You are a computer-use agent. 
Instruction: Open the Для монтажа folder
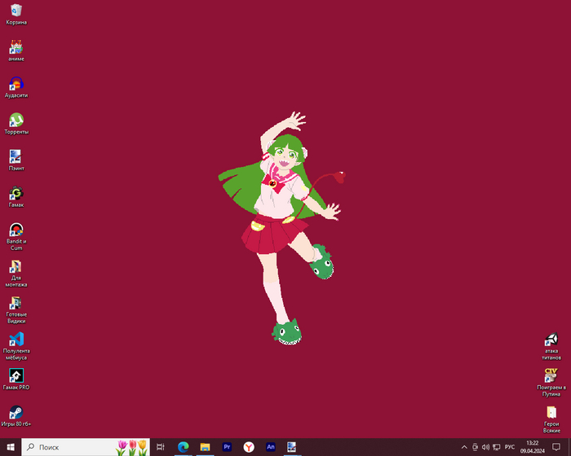16,266
